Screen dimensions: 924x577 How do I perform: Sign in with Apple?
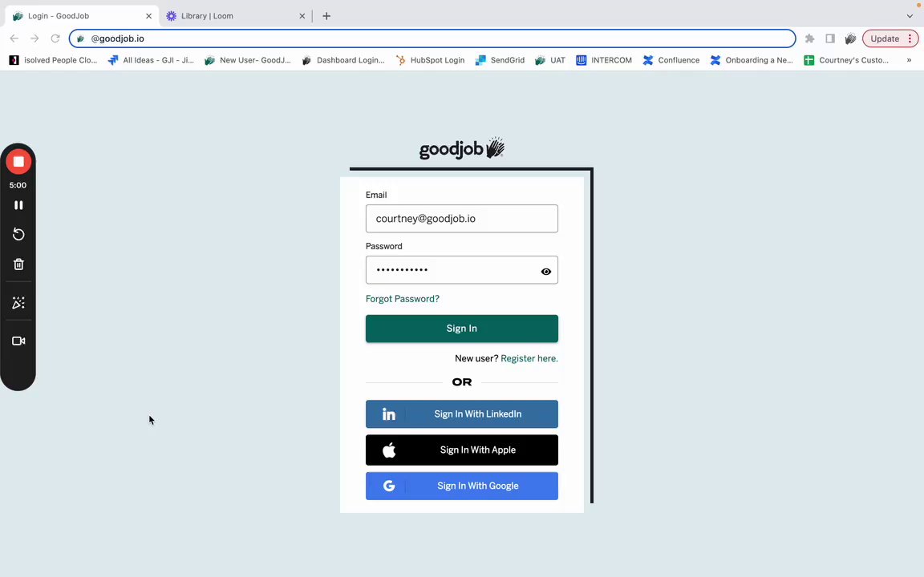coord(461,450)
